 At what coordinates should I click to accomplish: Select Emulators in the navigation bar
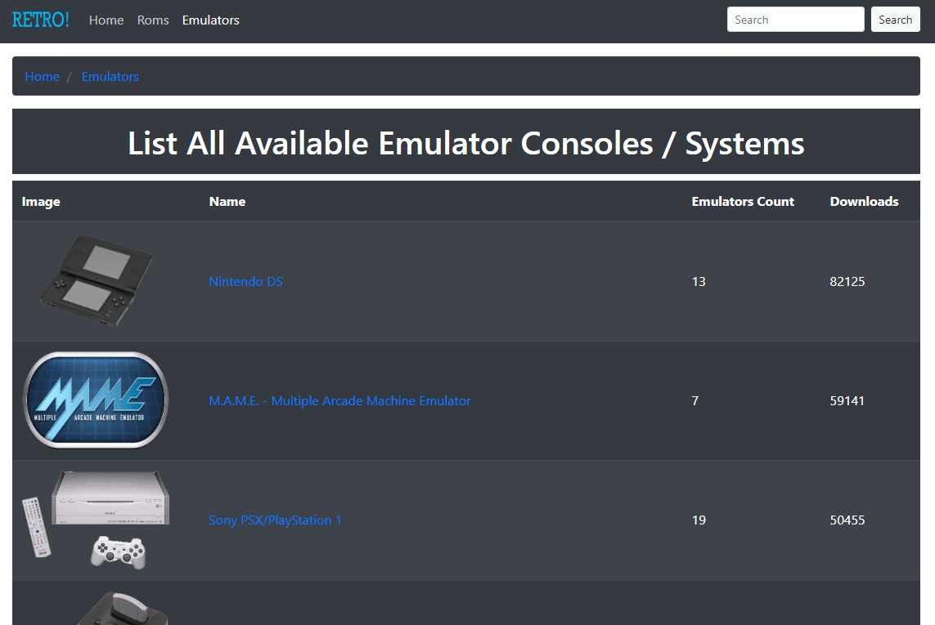pos(210,20)
